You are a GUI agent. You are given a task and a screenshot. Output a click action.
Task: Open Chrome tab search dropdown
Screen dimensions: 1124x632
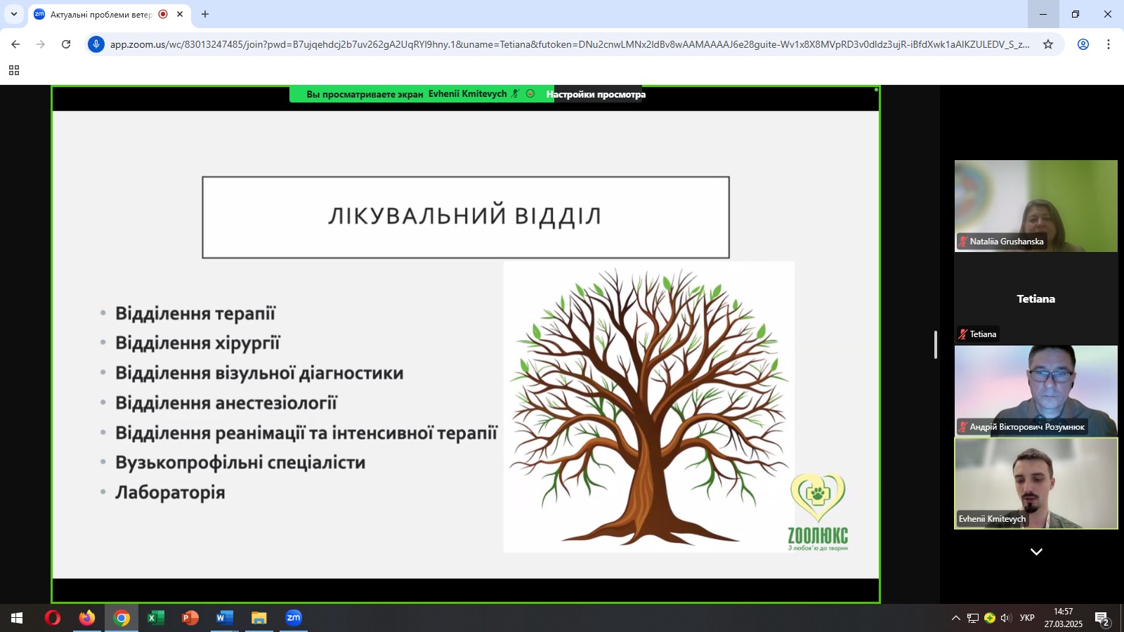pyautogui.click(x=14, y=14)
